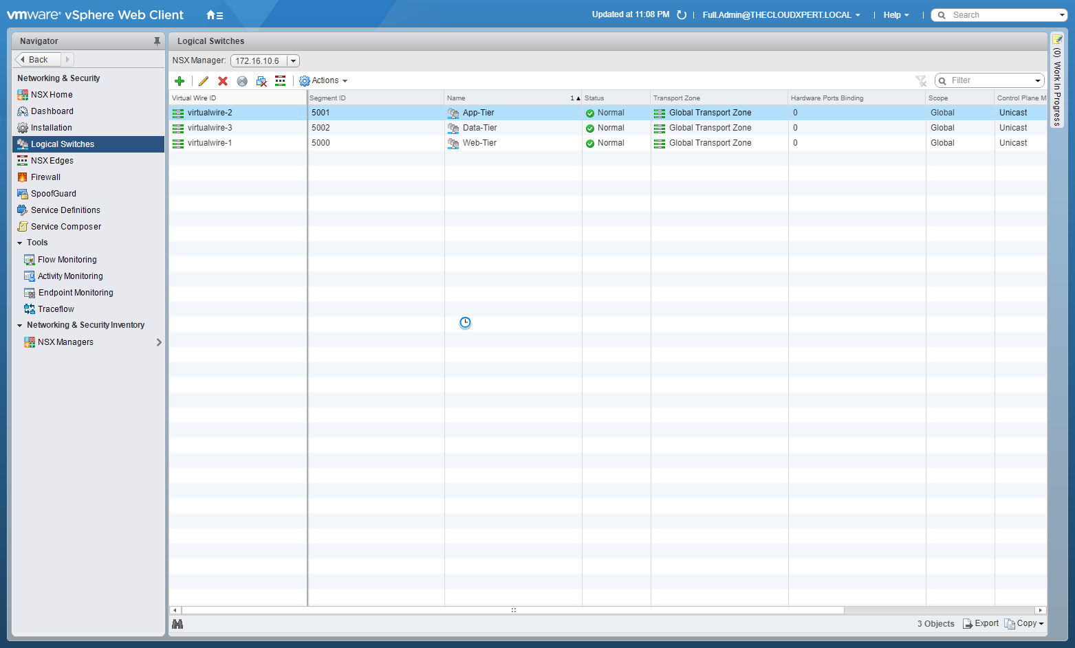Click the pencil edit icon in toolbar
The height and width of the screenshot is (648, 1075).
pyautogui.click(x=204, y=81)
